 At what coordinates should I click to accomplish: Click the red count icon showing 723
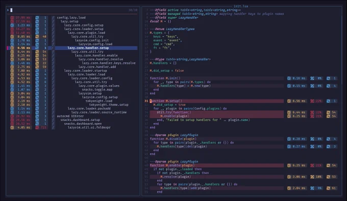click(x=37, y=128)
